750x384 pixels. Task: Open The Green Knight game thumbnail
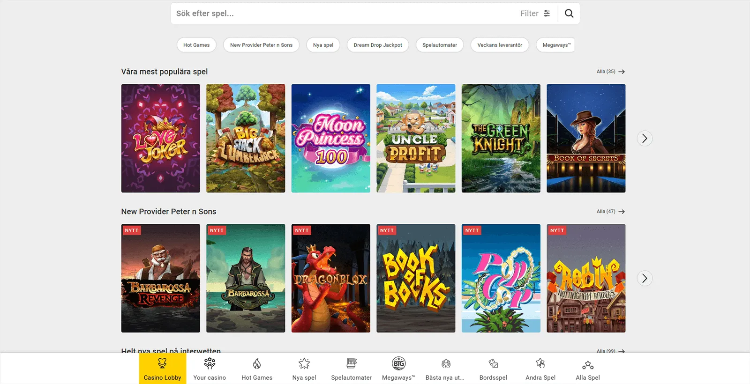pyautogui.click(x=501, y=138)
